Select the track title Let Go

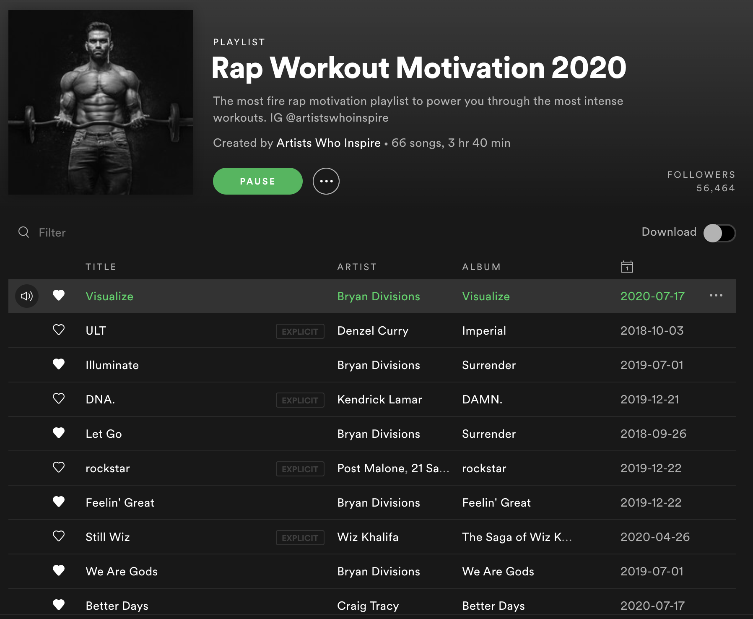[x=104, y=434]
